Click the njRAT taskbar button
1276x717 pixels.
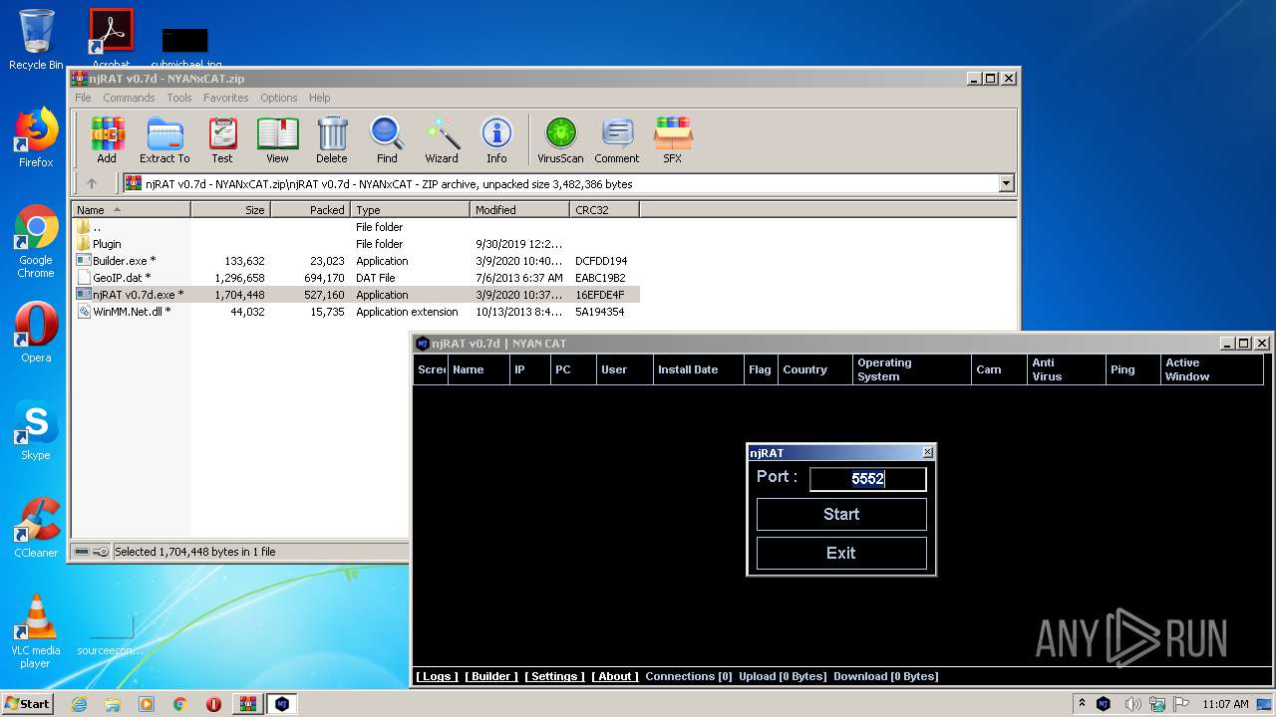282,704
